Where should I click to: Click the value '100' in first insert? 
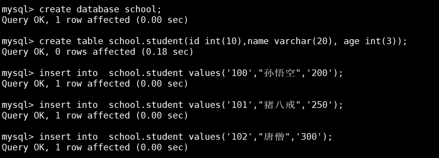pyautogui.click(x=240, y=73)
